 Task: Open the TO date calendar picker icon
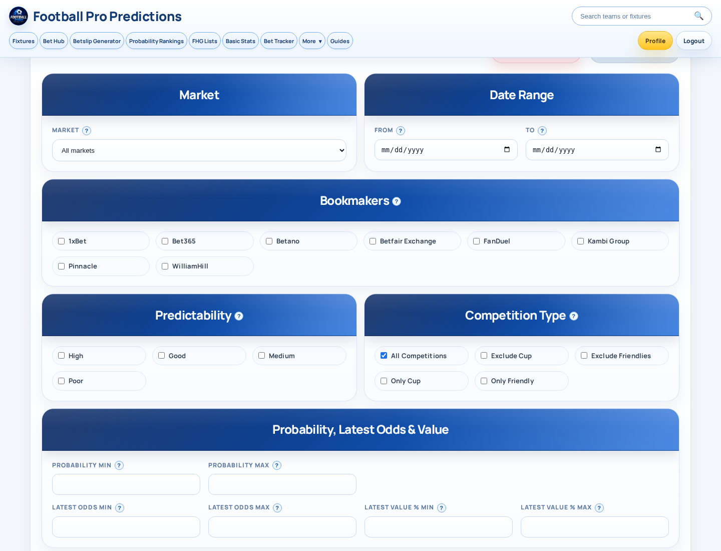[x=658, y=149]
